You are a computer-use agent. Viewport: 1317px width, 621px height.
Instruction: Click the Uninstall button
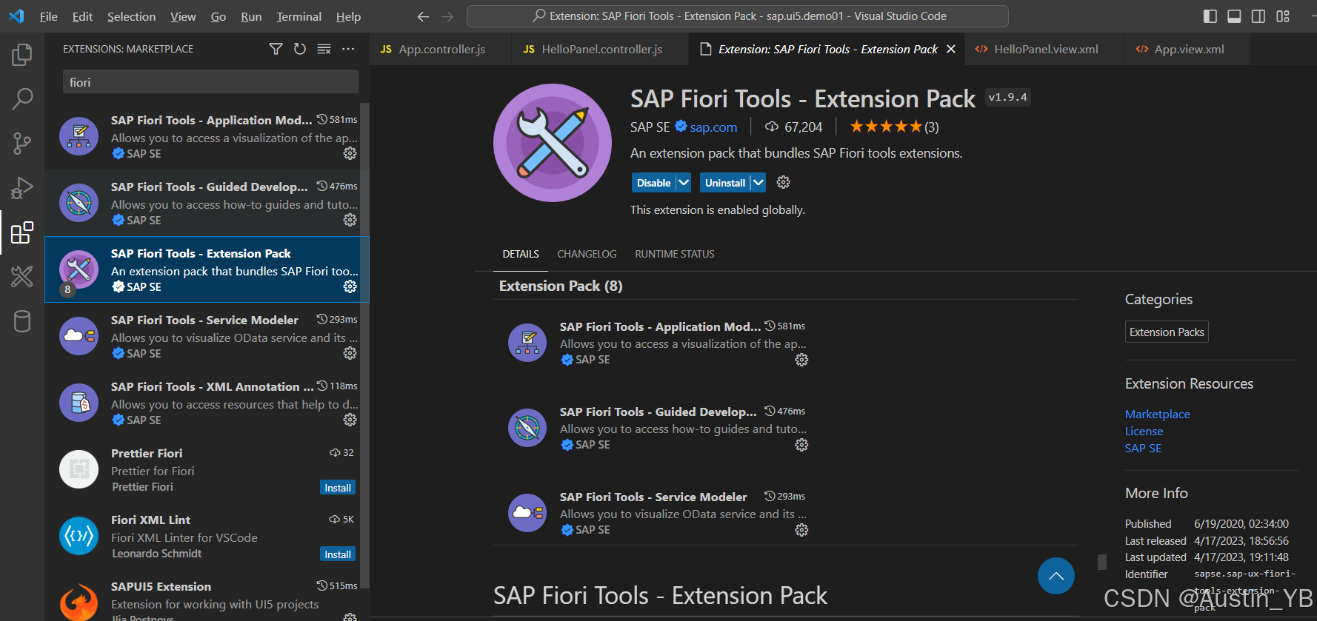click(x=724, y=182)
